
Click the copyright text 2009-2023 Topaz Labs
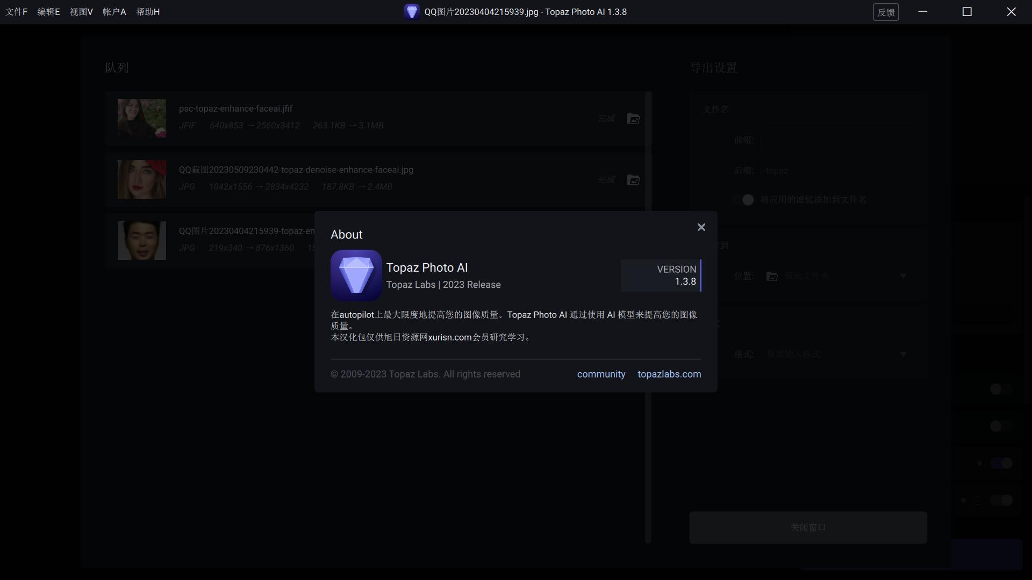pyautogui.click(x=425, y=374)
